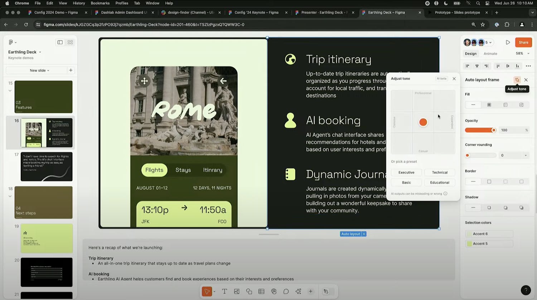
Task: Choose the Executive tone preset
Action: click(x=406, y=172)
